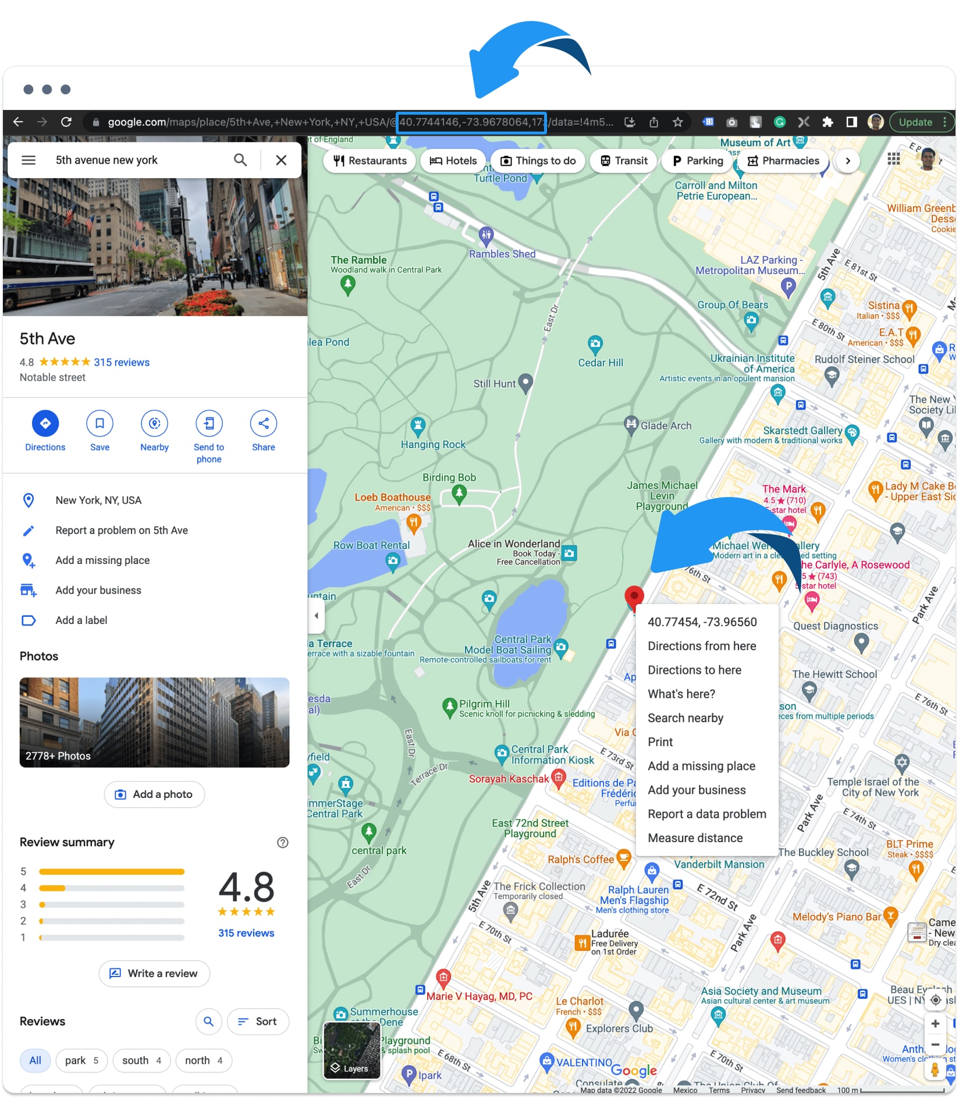Image resolution: width=959 pixels, height=1097 pixels.
Task: Filter reviews by park chip
Action: 81,1060
